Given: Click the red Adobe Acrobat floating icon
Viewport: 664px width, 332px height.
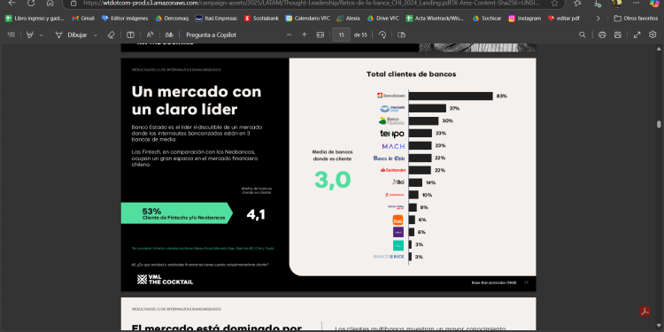Looking at the screenshot, I should pyautogui.click(x=645, y=312).
